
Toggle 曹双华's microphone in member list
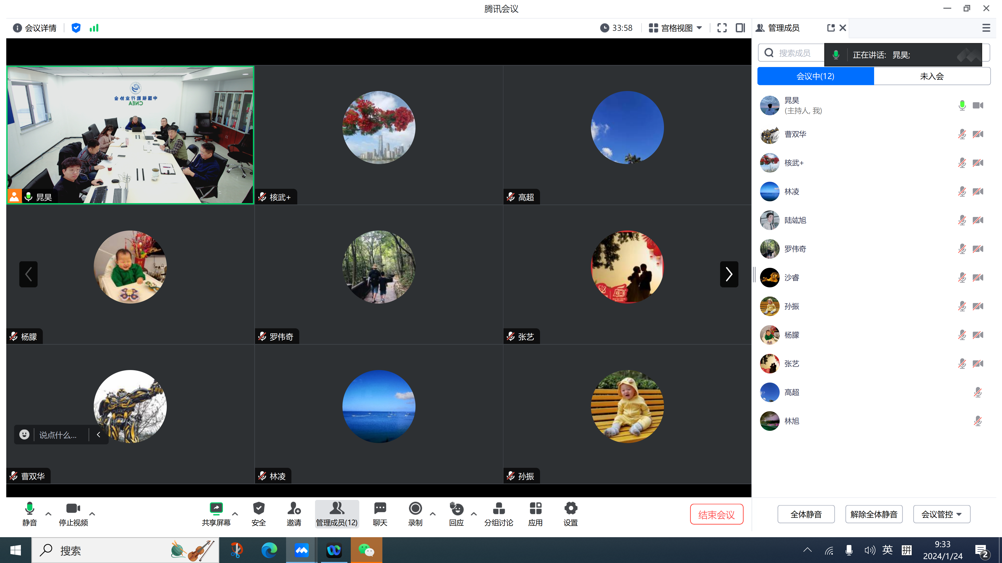(x=962, y=135)
